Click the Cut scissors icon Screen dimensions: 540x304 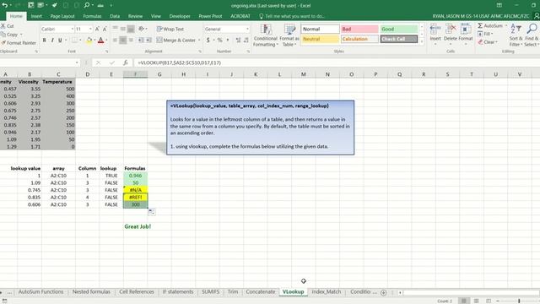pyautogui.click(x=3, y=26)
